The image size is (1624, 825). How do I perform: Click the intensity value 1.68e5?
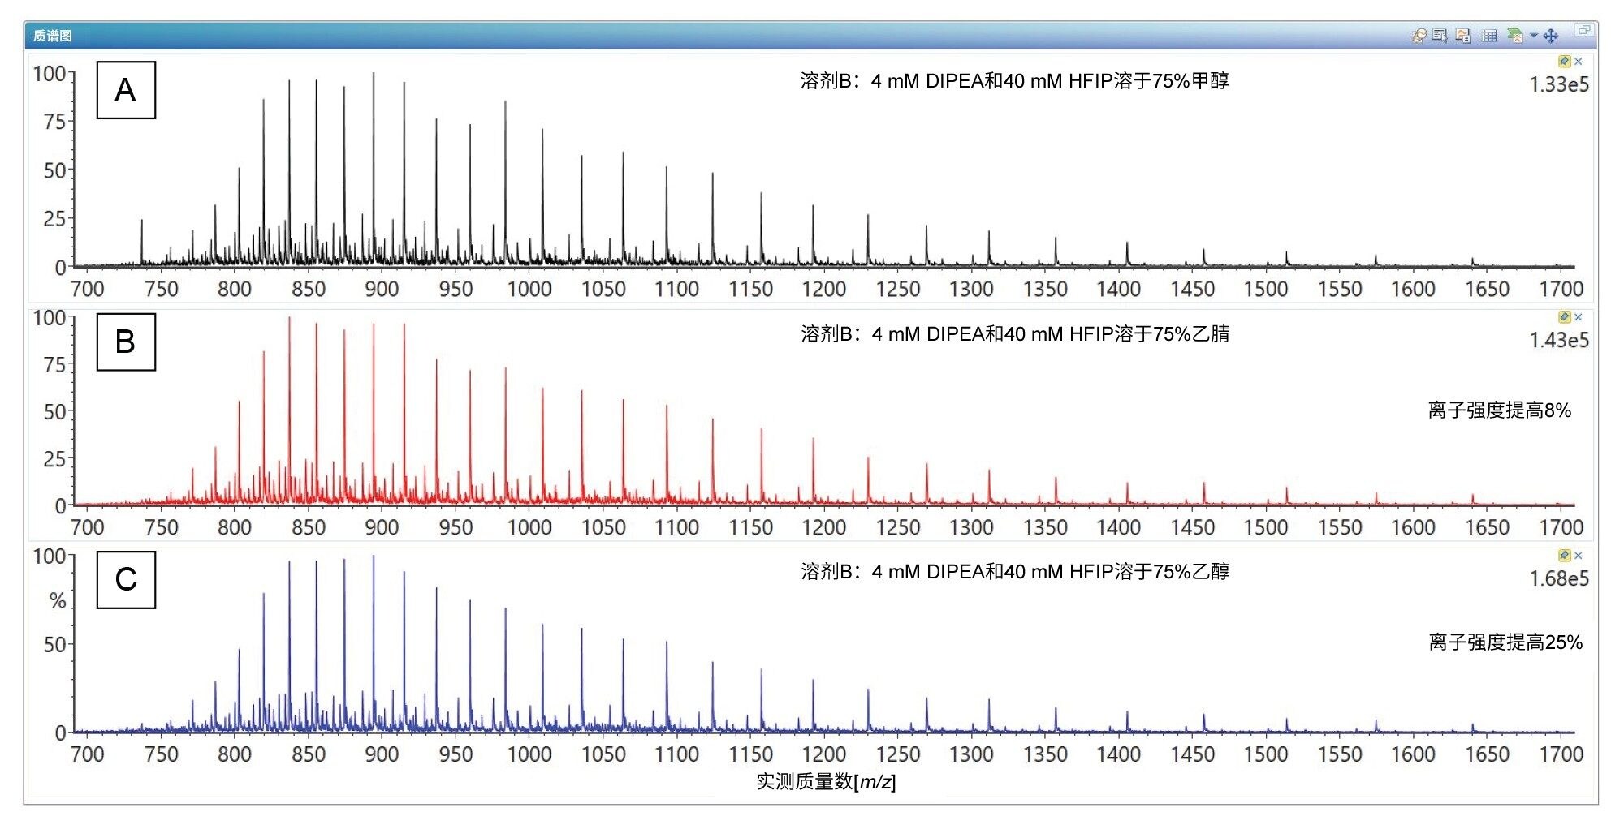[1559, 578]
